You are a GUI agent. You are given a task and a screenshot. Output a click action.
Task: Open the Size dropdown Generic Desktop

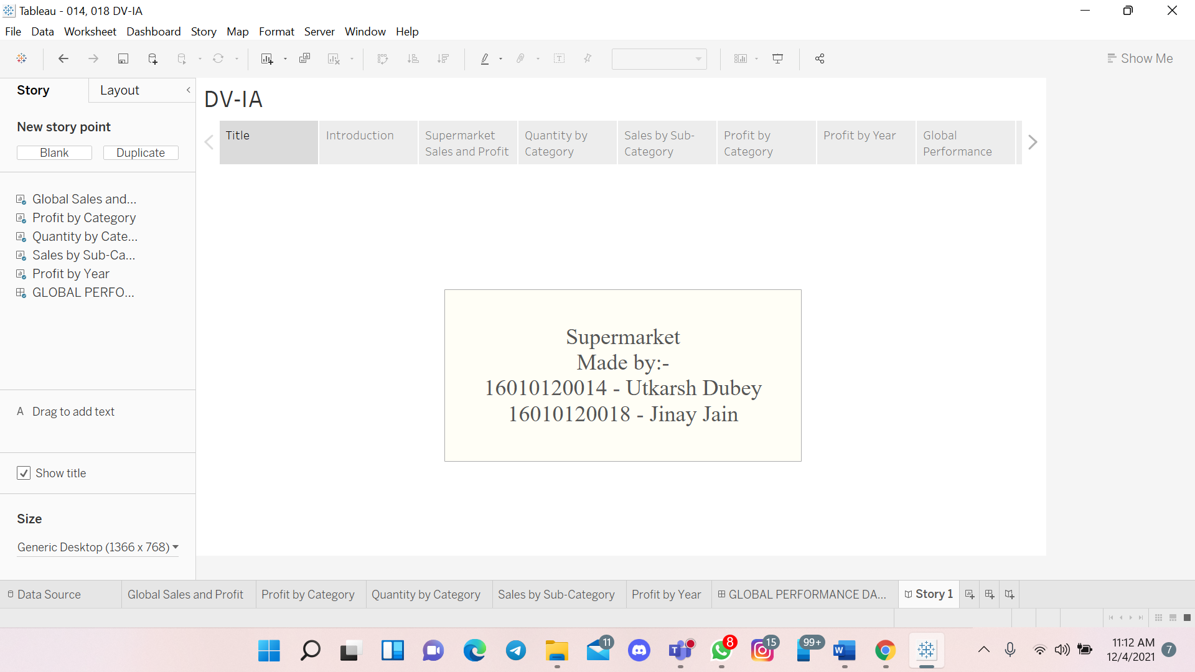pos(98,547)
